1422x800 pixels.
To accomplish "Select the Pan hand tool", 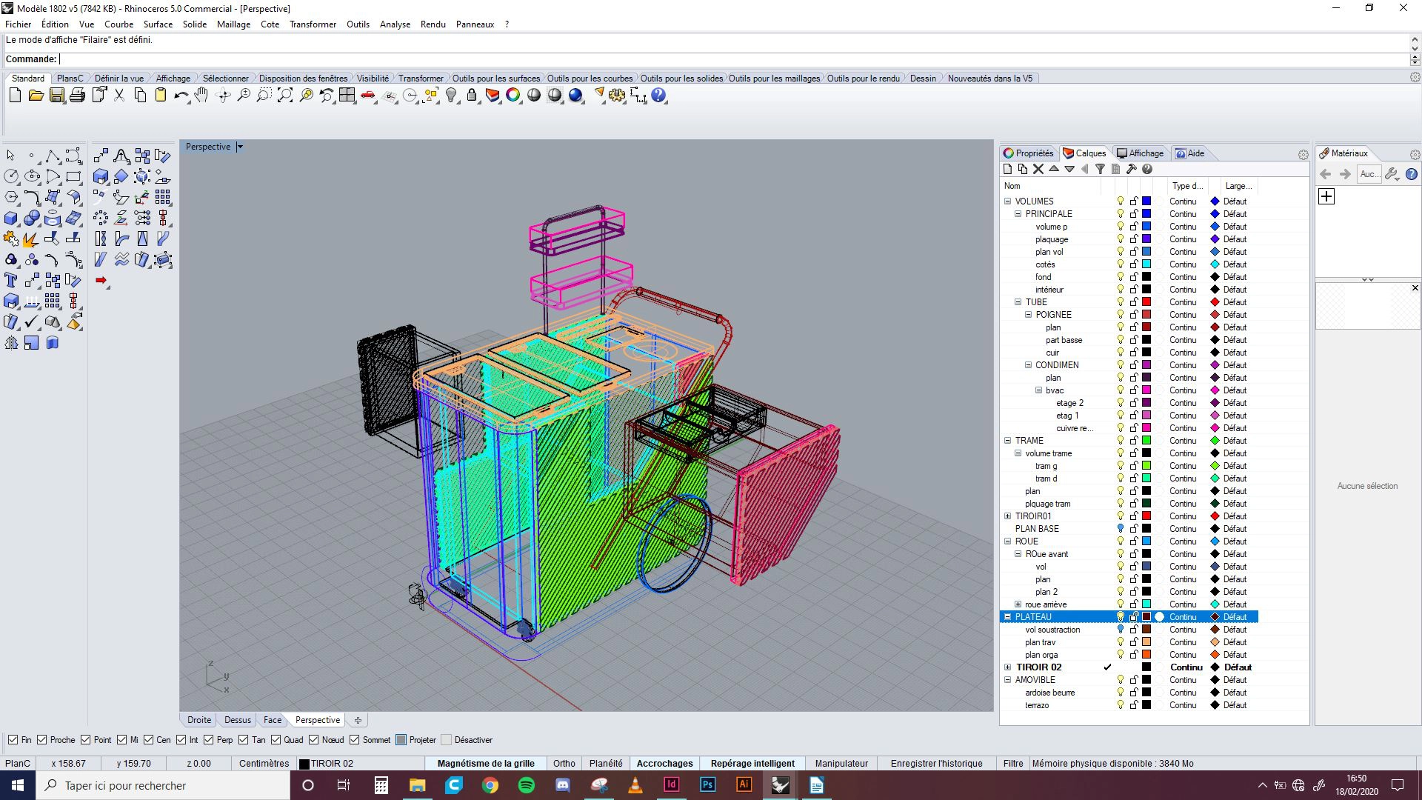I will pyautogui.click(x=201, y=96).
